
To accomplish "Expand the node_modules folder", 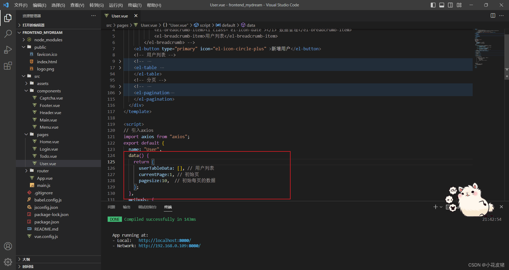I will [x=48, y=40].
